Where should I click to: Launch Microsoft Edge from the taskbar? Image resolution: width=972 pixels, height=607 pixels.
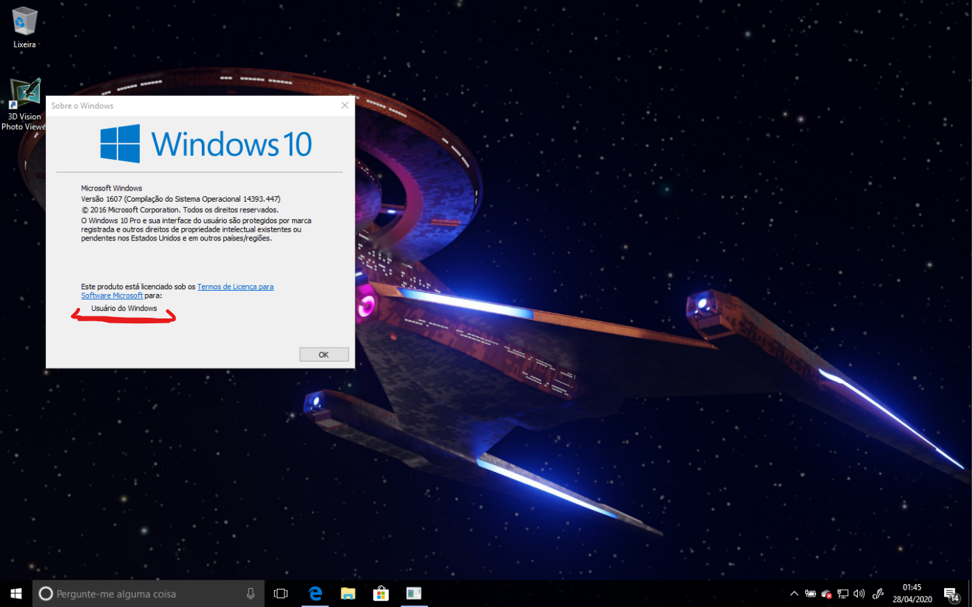click(x=315, y=594)
